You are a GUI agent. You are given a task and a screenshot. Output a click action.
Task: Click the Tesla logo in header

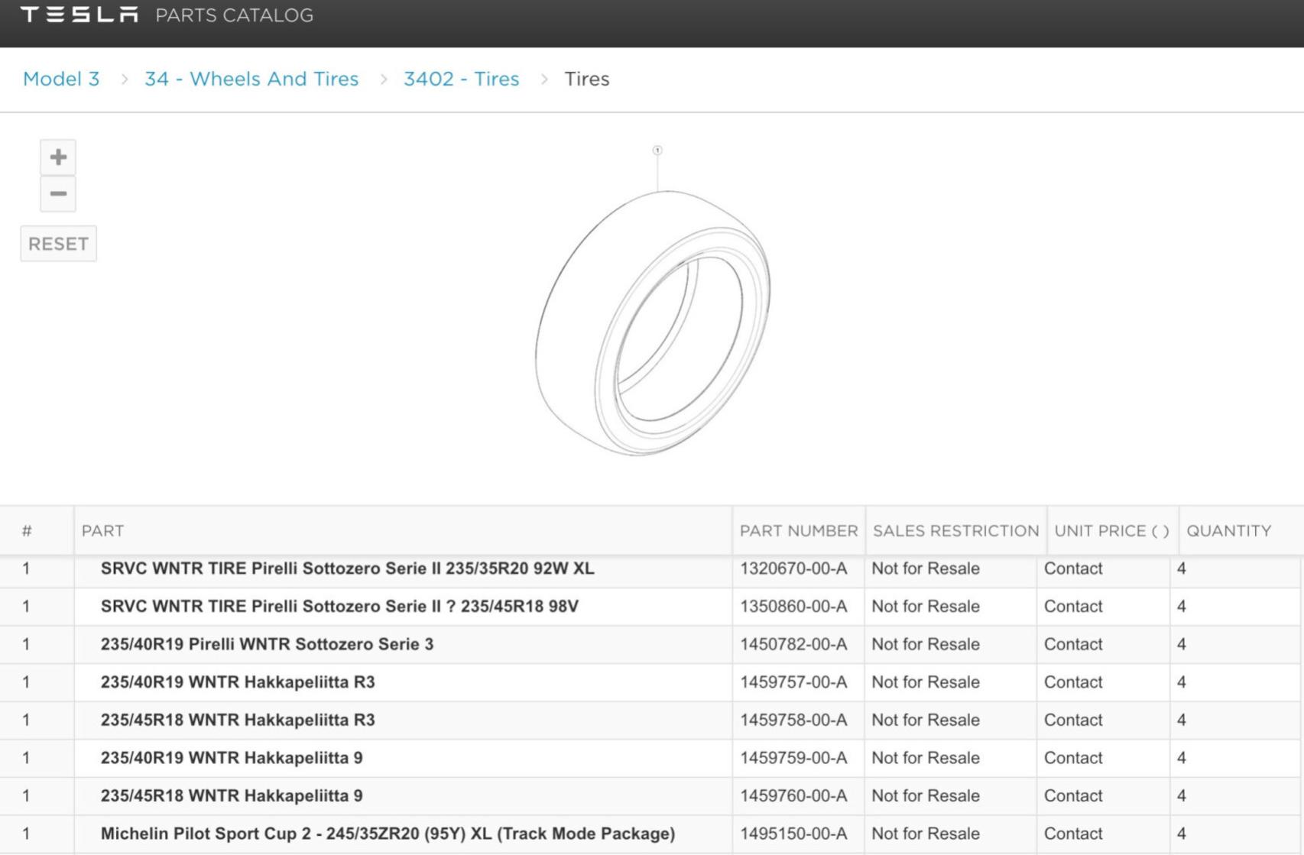[x=79, y=15]
